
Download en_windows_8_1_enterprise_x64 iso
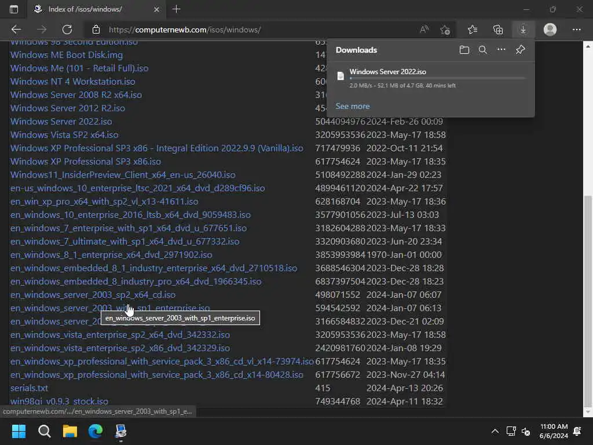tap(111, 255)
